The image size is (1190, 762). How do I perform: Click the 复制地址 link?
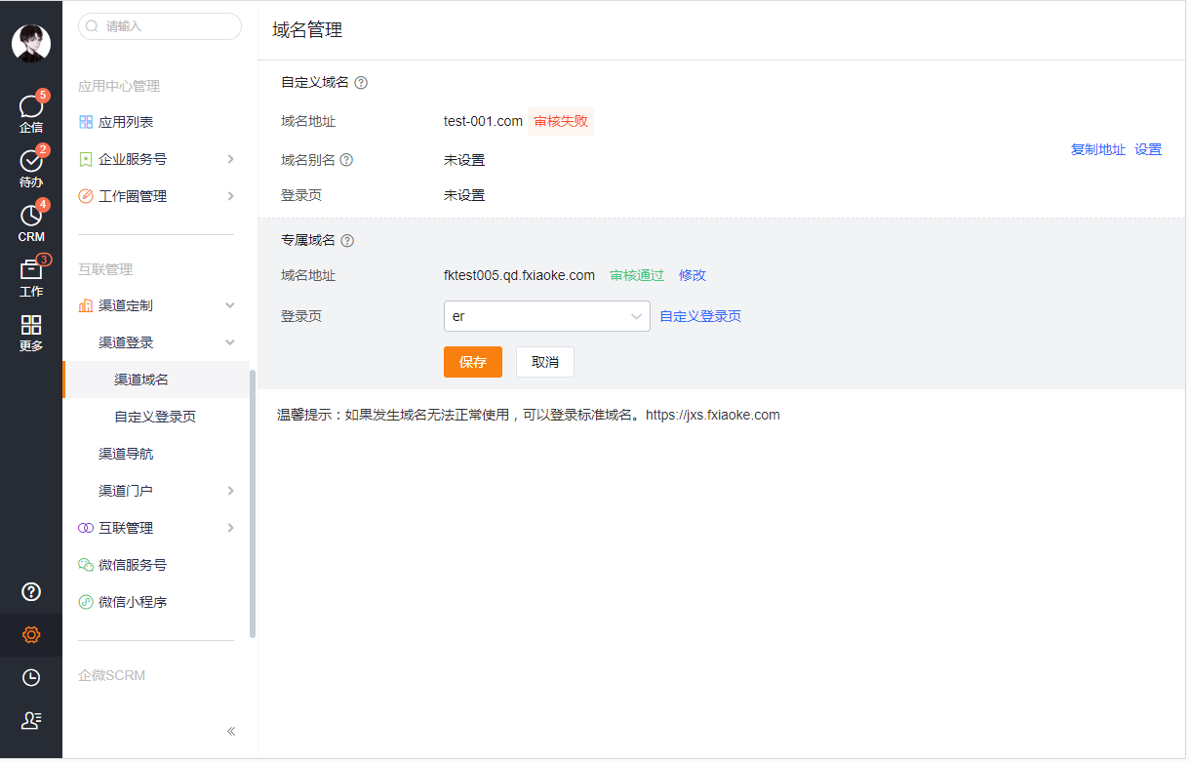click(x=1097, y=150)
